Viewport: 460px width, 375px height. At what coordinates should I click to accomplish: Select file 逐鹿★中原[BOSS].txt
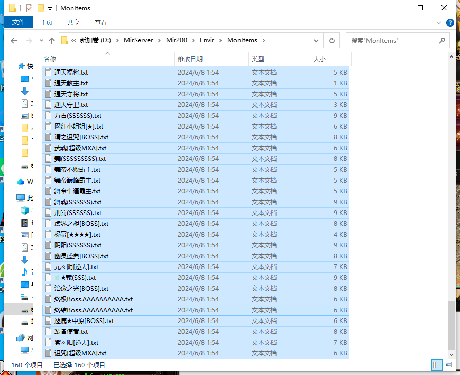pyautogui.click(x=196, y=321)
